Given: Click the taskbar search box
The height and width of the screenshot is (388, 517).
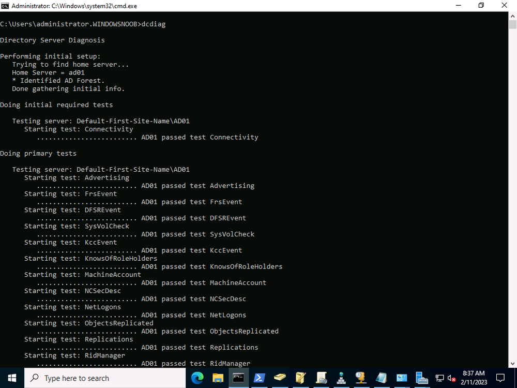Looking at the screenshot, I should coord(105,378).
